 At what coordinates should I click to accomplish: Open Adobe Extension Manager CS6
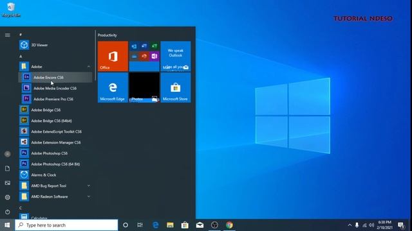click(55, 142)
